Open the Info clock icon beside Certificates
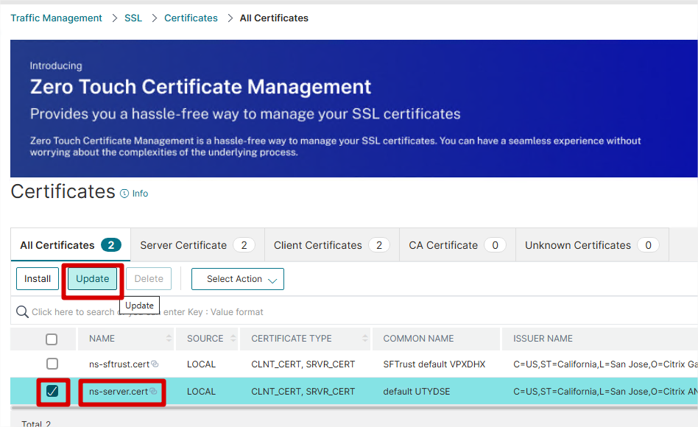The height and width of the screenshot is (427, 698). (x=124, y=194)
